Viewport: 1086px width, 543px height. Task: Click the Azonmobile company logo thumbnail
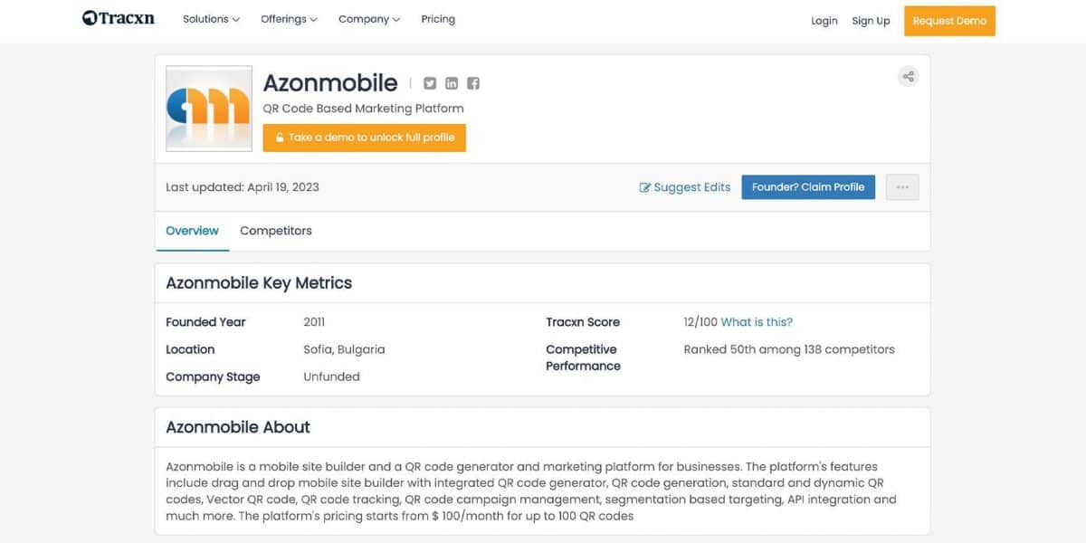pos(209,108)
